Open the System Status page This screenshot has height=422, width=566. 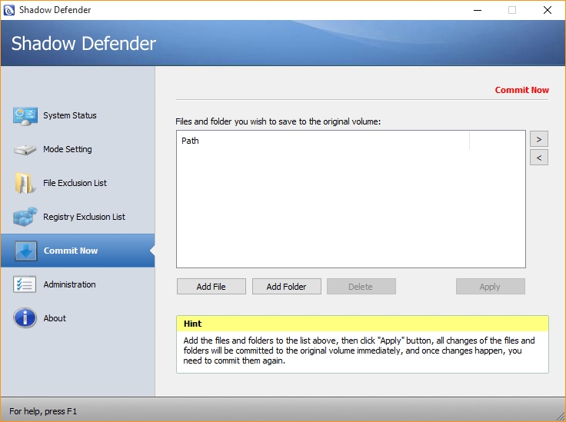[70, 115]
